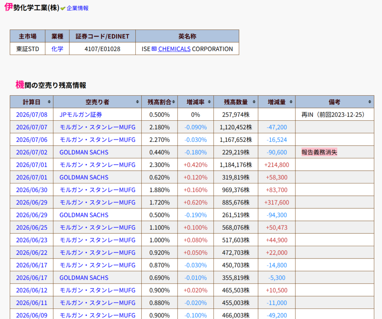Sort table by 空売り者 column arrows
Image resolution: width=382 pixels, height=319 pixels.
coord(137,102)
